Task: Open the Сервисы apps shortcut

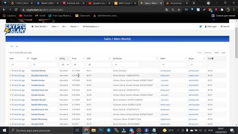Action: pyautogui.click(x=9, y=16)
